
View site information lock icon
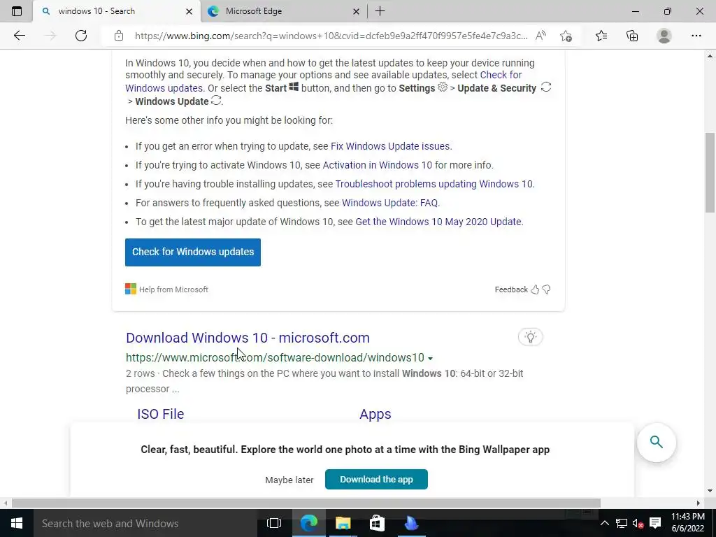(x=119, y=36)
